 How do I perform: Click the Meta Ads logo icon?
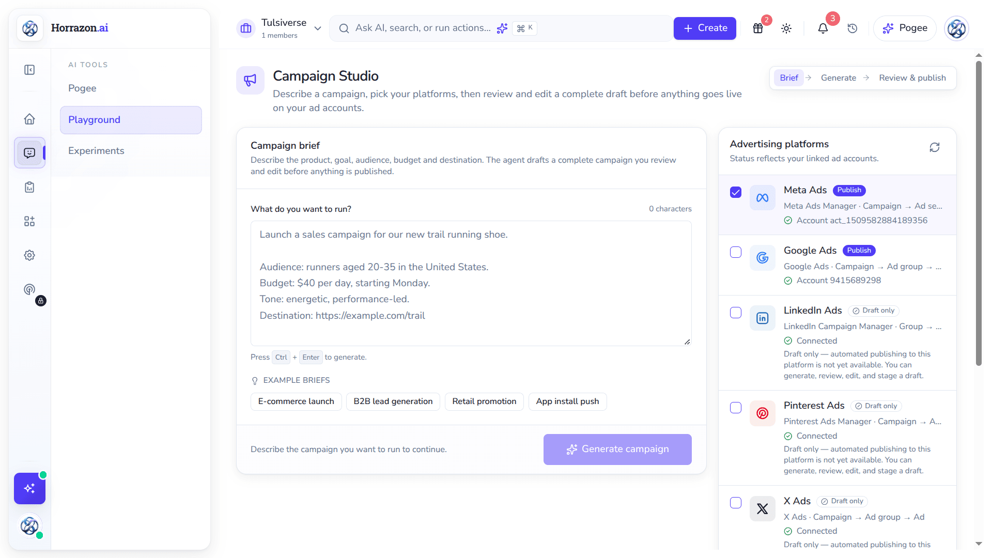tap(763, 197)
